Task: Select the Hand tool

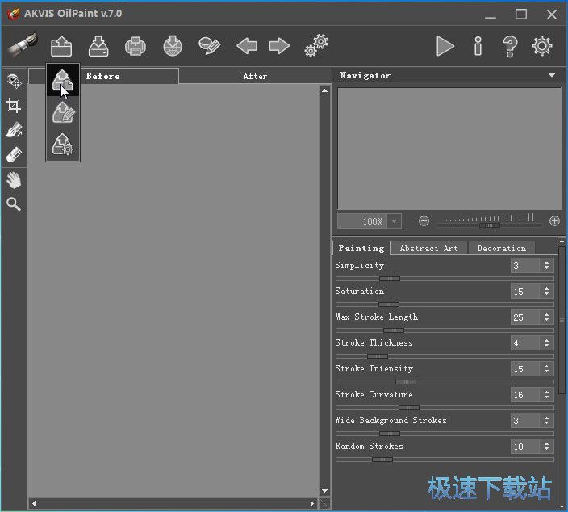Action: coord(14,179)
